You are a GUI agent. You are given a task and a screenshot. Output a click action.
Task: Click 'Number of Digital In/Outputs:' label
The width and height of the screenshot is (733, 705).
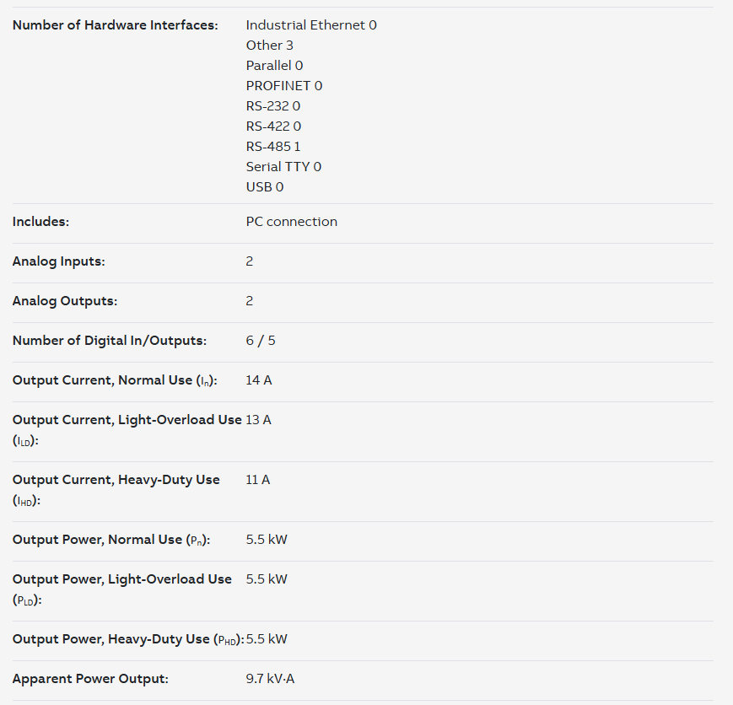[x=110, y=341]
